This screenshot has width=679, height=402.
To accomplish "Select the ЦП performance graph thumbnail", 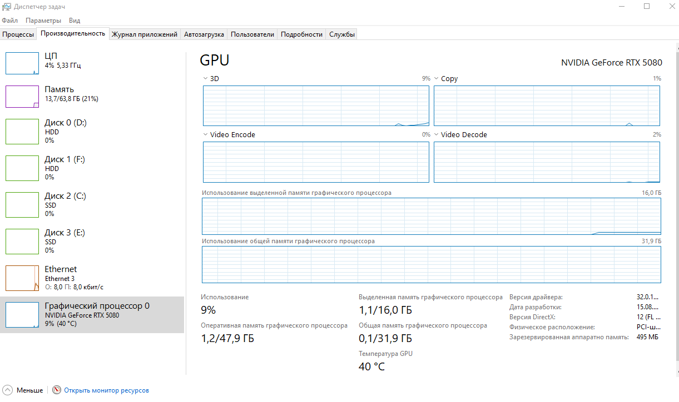I will coord(22,63).
